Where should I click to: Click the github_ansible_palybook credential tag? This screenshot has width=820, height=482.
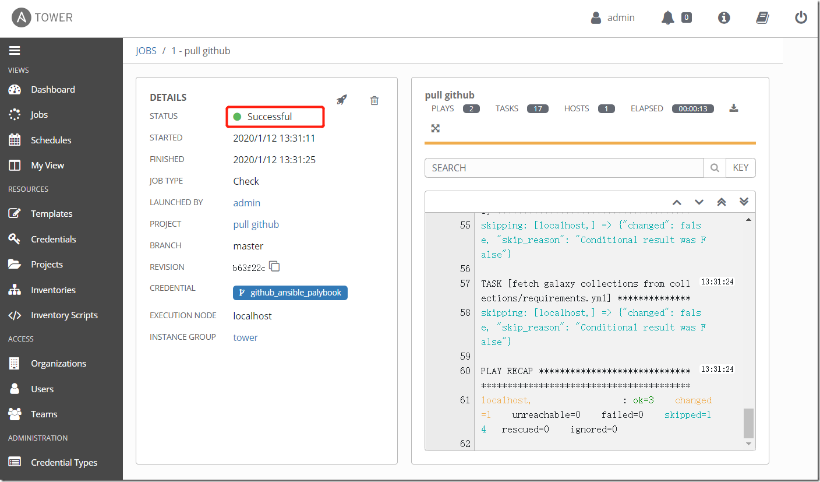click(x=290, y=293)
